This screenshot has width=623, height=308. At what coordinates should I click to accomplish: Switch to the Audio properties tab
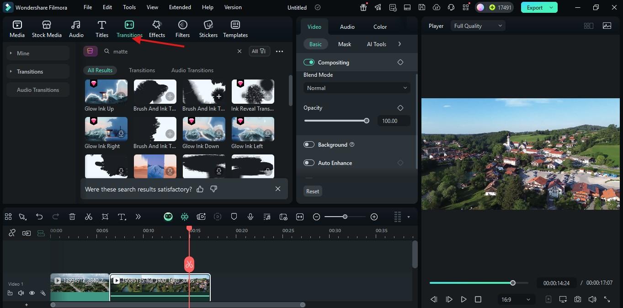347,27
